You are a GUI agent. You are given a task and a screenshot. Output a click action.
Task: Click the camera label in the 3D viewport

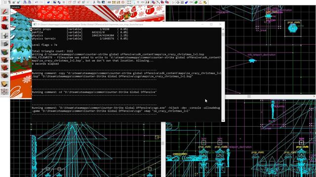pyautogui.click(x=15, y=7)
